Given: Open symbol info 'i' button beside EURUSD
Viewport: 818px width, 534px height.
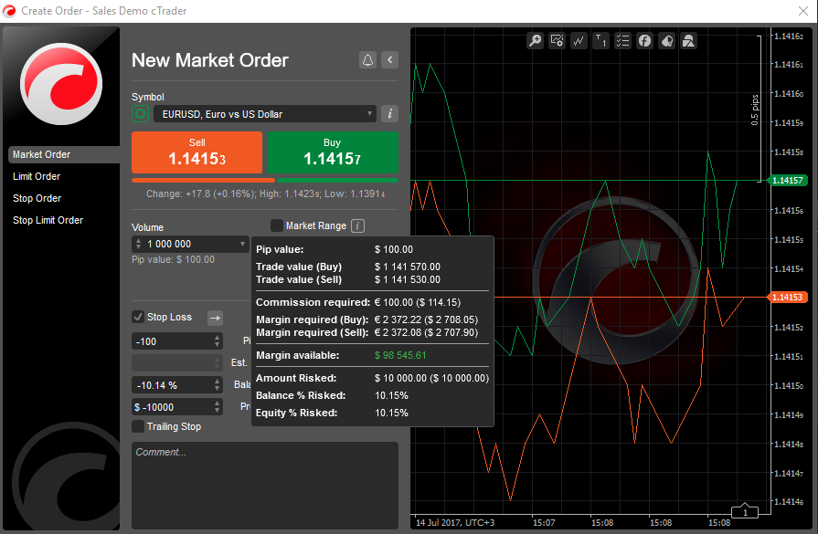Looking at the screenshot, I should pos(389,113).
